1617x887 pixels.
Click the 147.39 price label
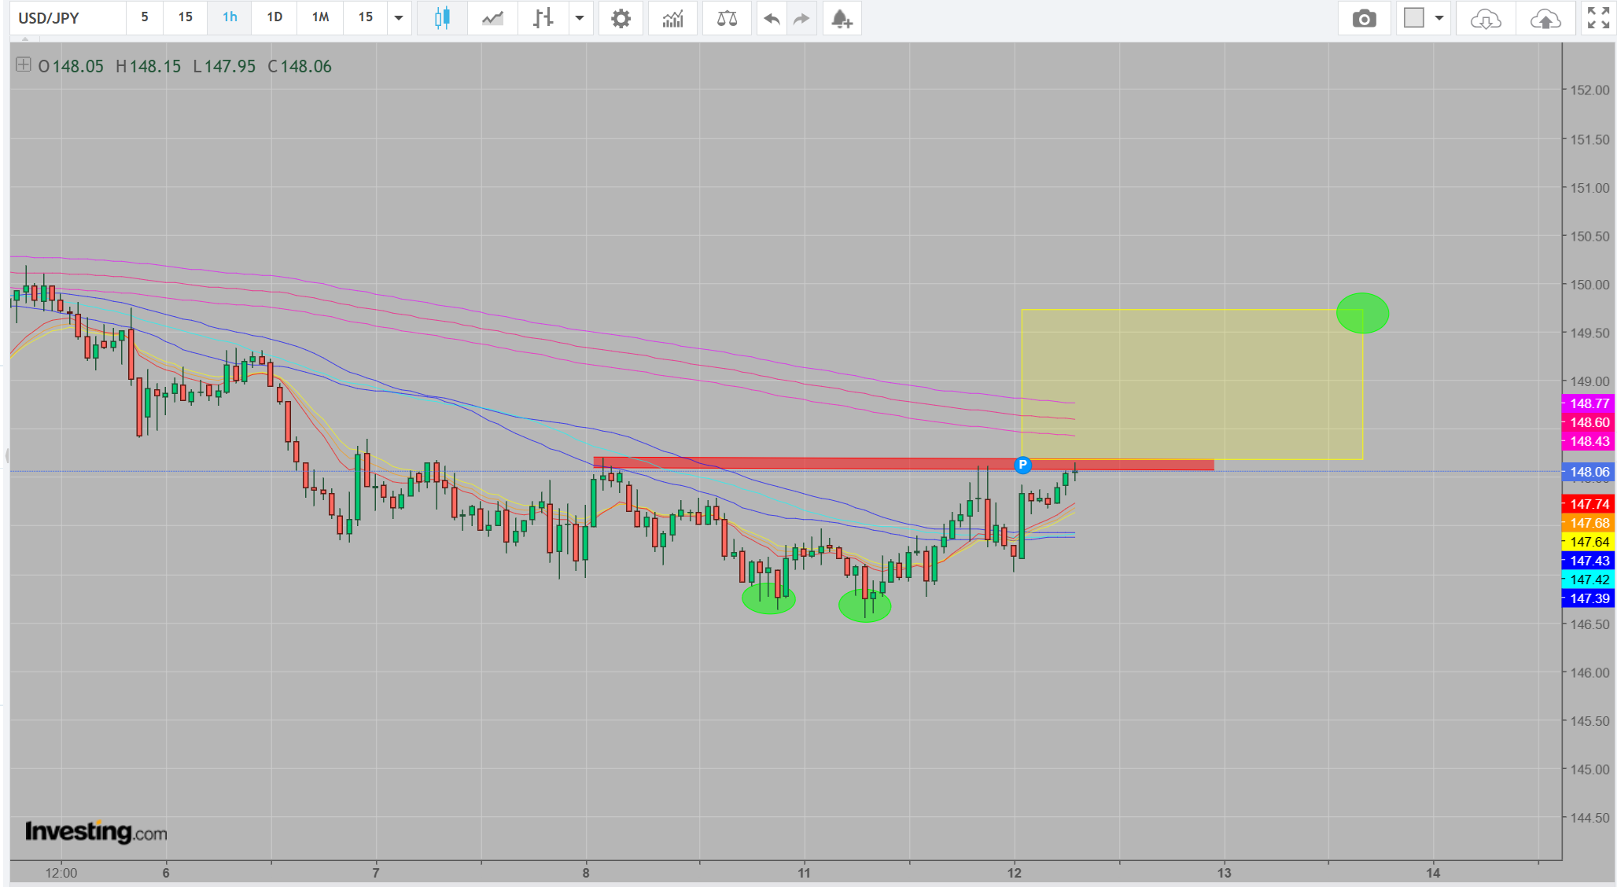point(1589,598)
